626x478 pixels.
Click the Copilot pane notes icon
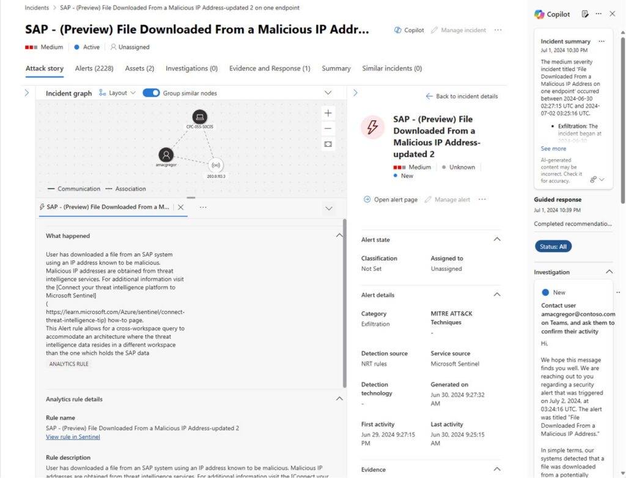tap(585, 14)
